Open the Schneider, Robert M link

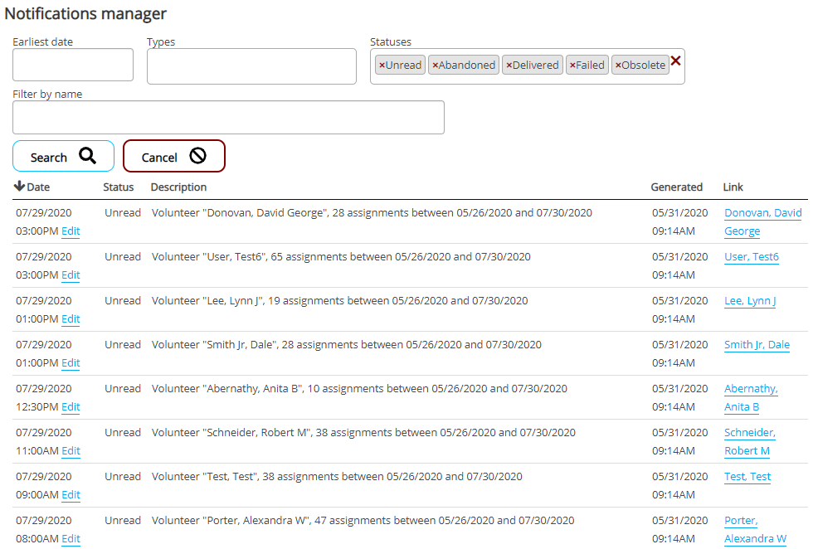pyautogui.click(x=748, y=441)
